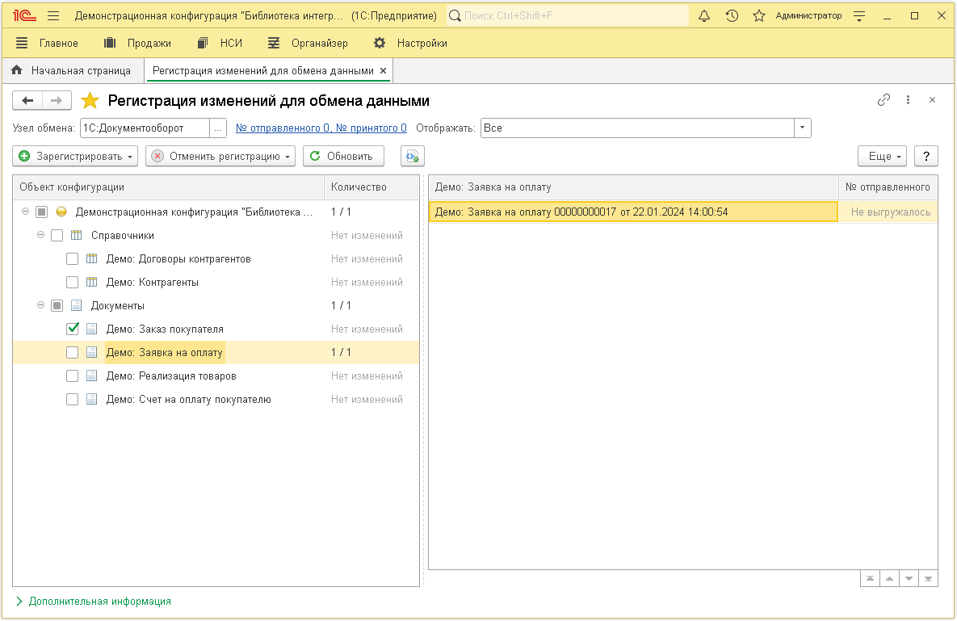Screen dimensions: 957x621
Task: Uncheck the Демо: Заказ покупателя checkbox
Action: (73, 329)
